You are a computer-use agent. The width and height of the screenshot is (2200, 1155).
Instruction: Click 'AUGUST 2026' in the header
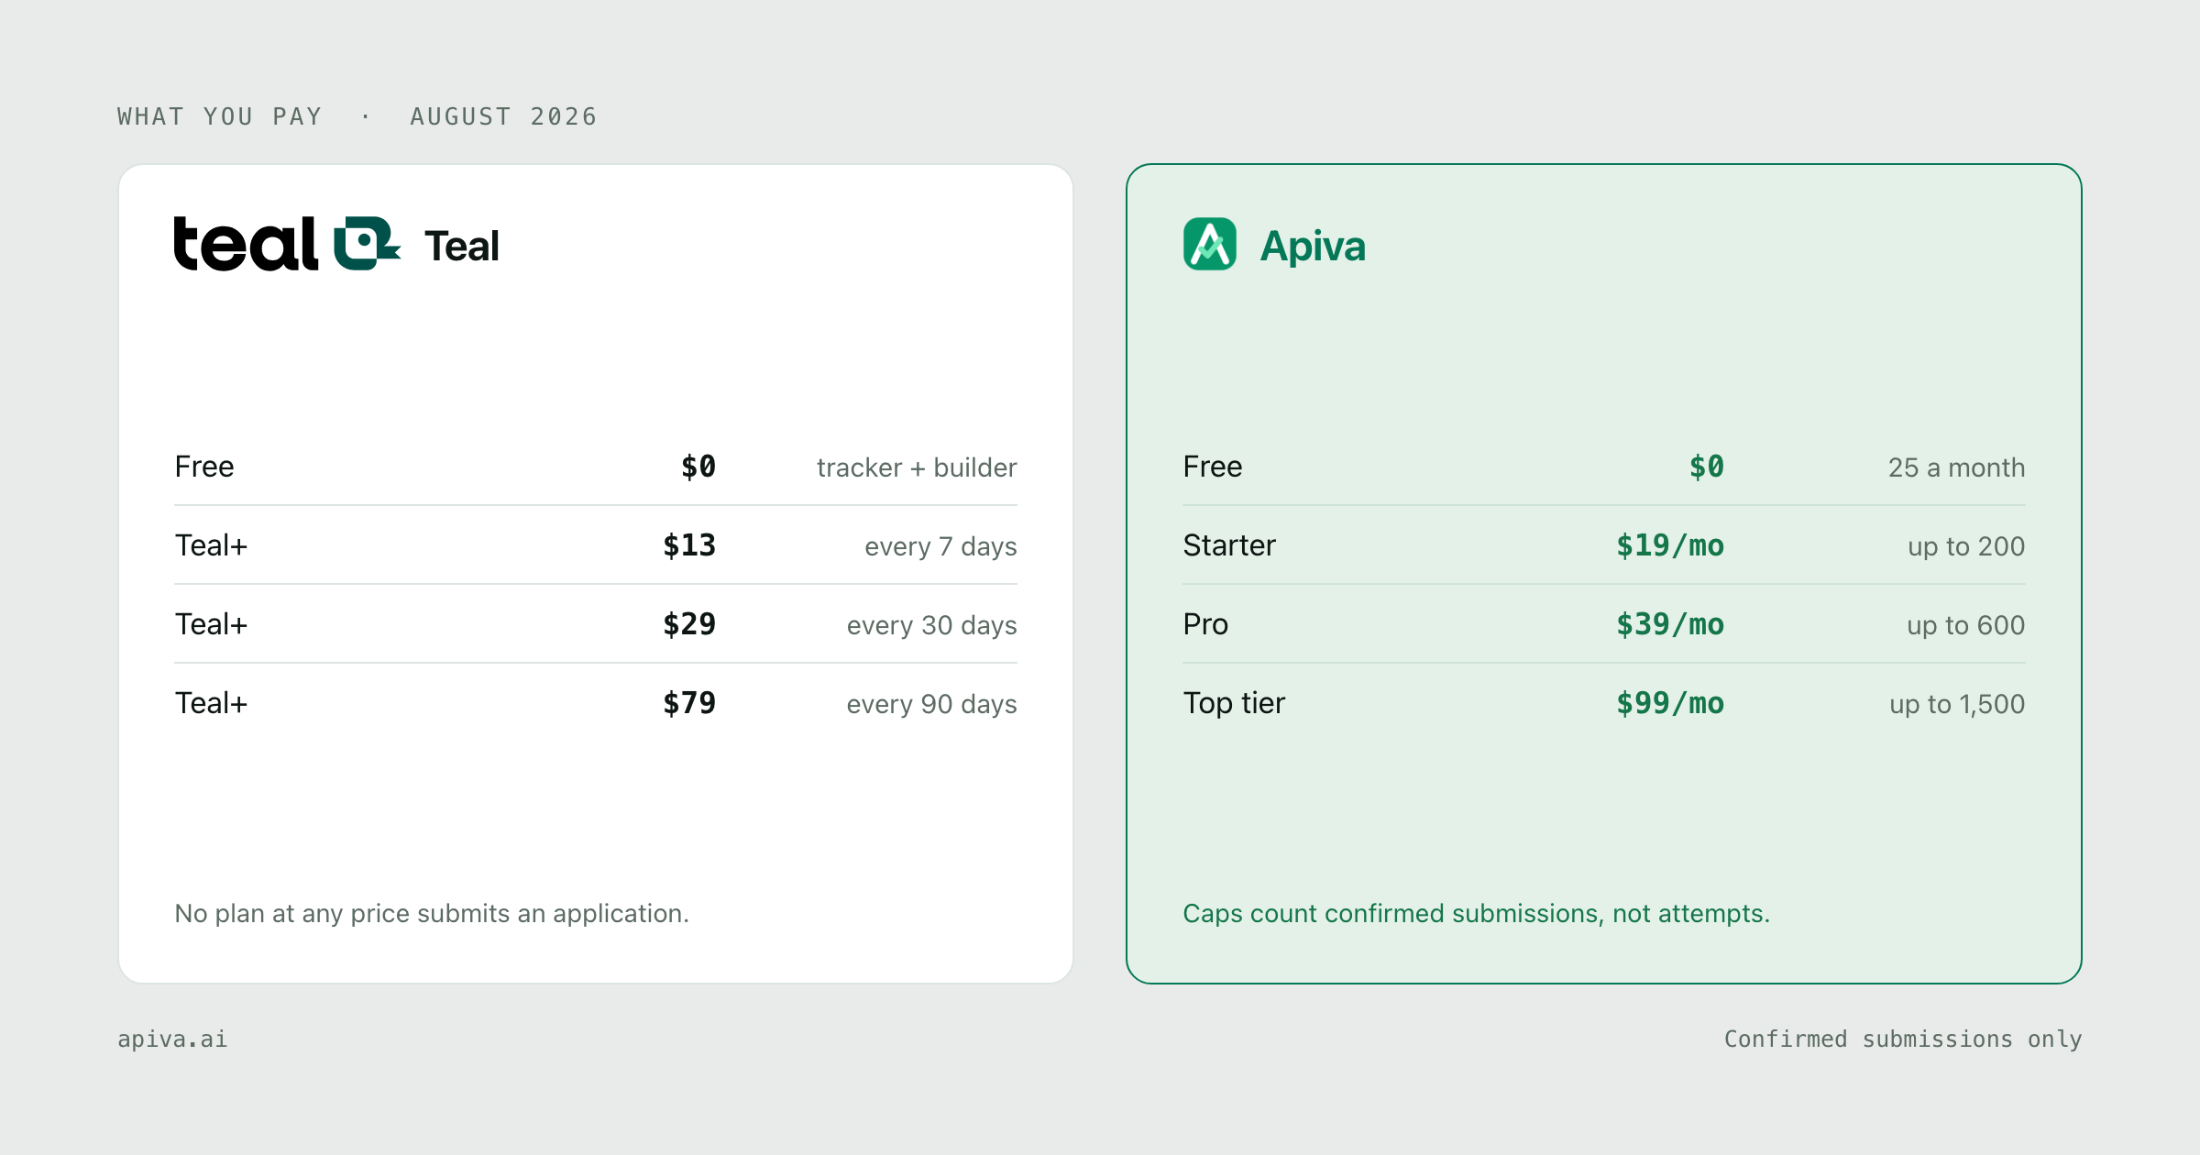503,116
